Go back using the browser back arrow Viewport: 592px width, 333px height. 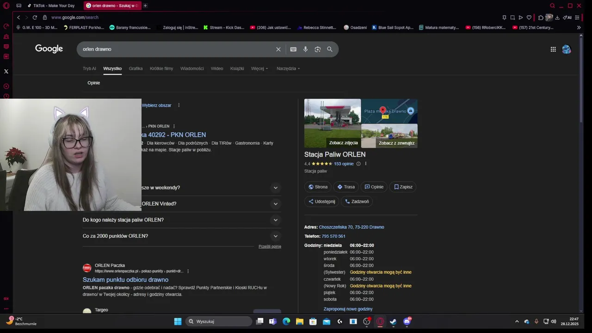[x=18, y=18]
